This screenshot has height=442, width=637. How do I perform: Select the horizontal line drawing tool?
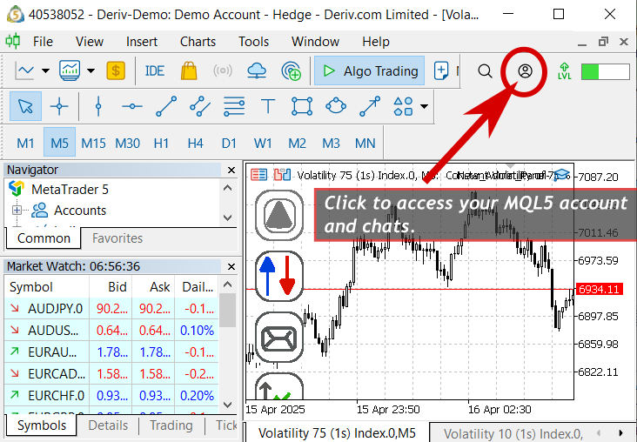pos(132,106)
